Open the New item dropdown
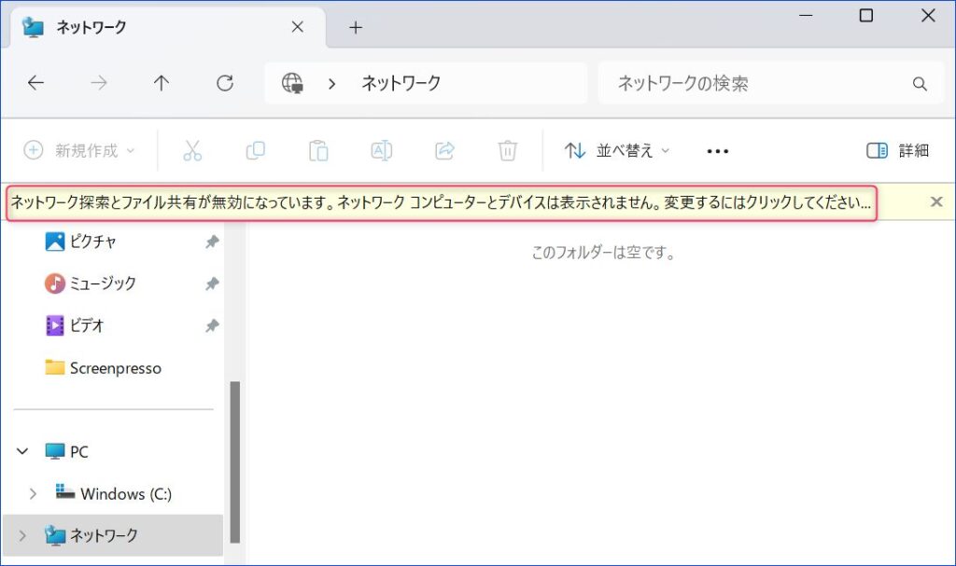 pyautogui.click(x=80, y=150)
